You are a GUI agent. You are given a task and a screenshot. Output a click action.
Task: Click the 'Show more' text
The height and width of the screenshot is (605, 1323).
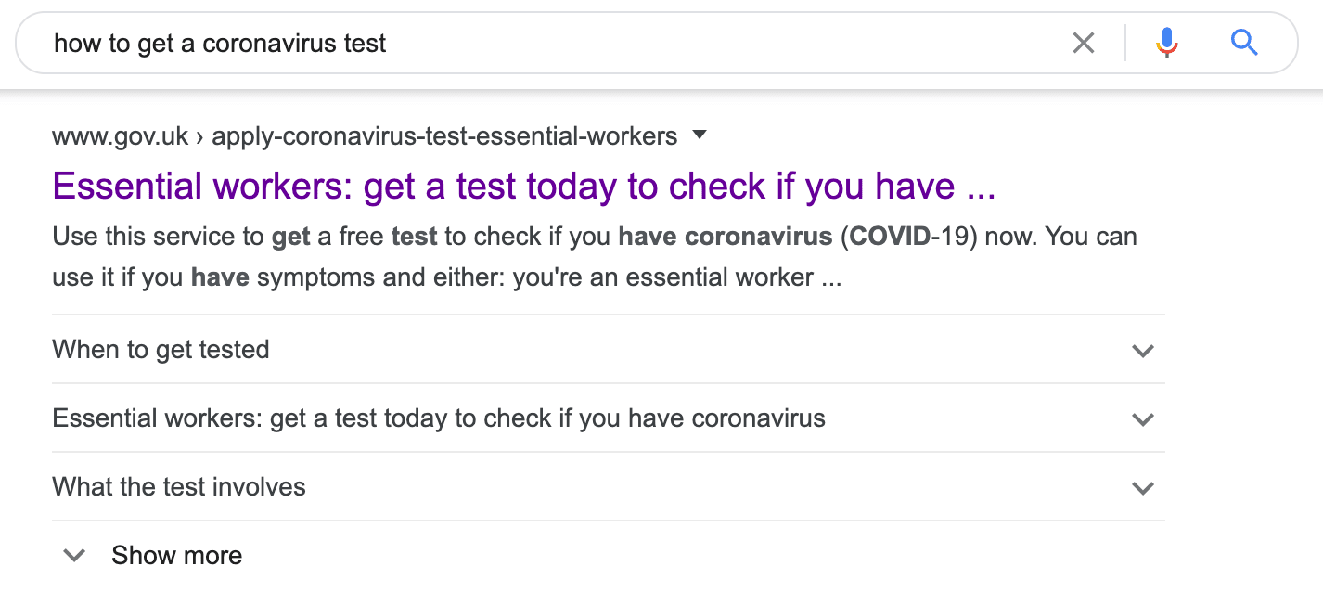pos(176,556)
